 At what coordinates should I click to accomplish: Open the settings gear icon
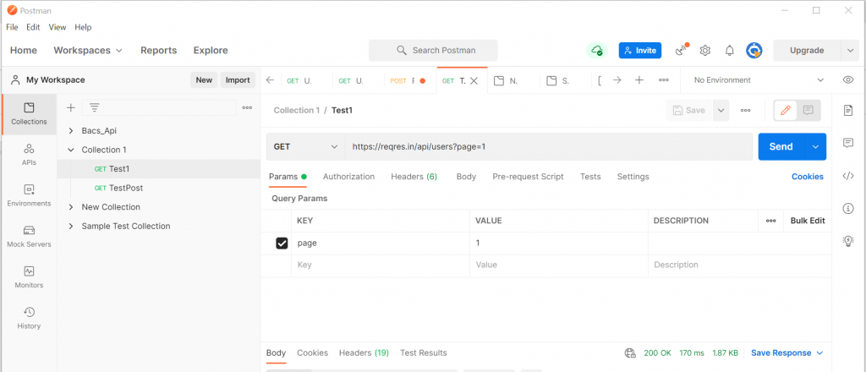click(x=704, y=50)
